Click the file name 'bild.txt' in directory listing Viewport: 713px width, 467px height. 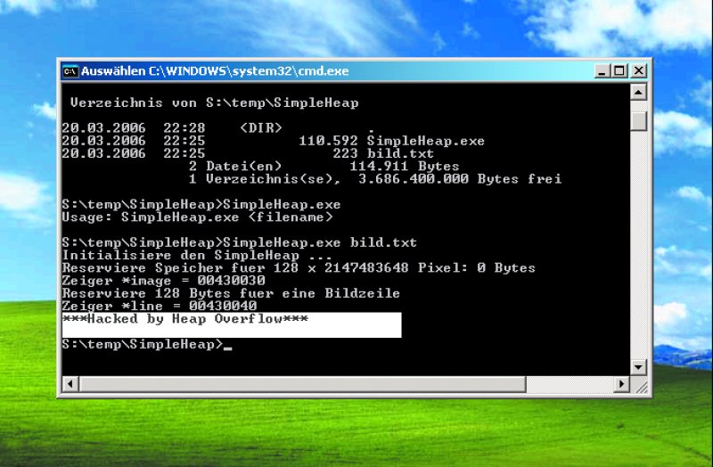pos(400,153)
